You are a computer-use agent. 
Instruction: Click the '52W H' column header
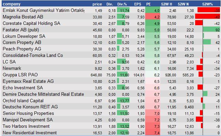pos(167,4)
